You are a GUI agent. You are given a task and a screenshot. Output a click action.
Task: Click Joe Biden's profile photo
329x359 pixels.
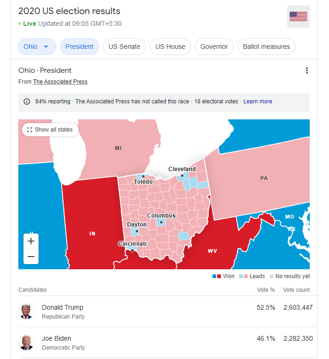click(26, 343)
